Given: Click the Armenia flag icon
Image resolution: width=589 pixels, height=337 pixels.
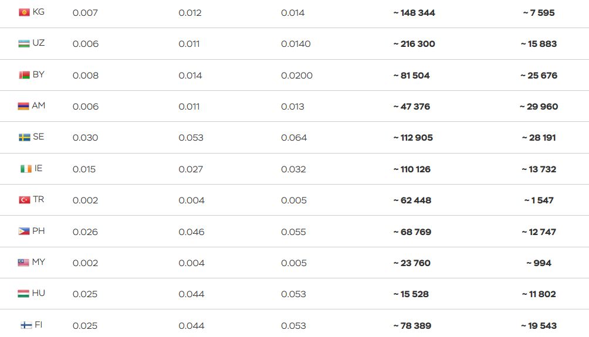Looking at the screenshot, I should (x=23, y=106).
